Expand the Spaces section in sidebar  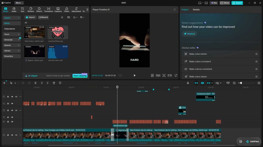(12, 45)
